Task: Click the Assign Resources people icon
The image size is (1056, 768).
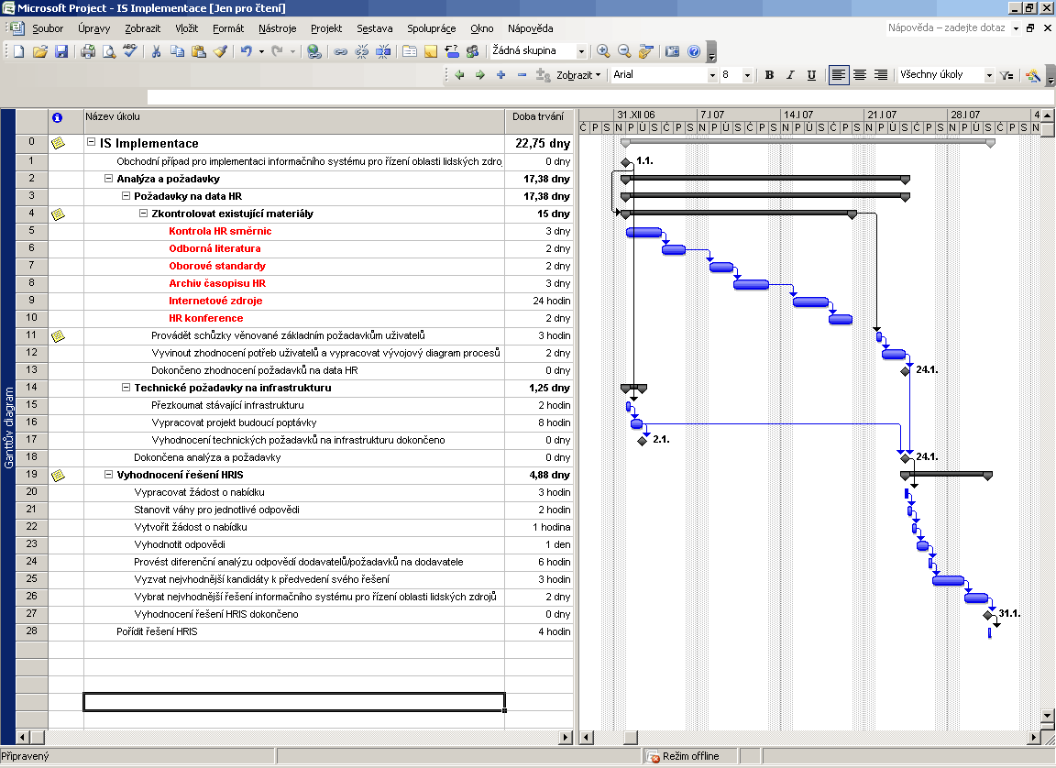Action: pos(473,51)
